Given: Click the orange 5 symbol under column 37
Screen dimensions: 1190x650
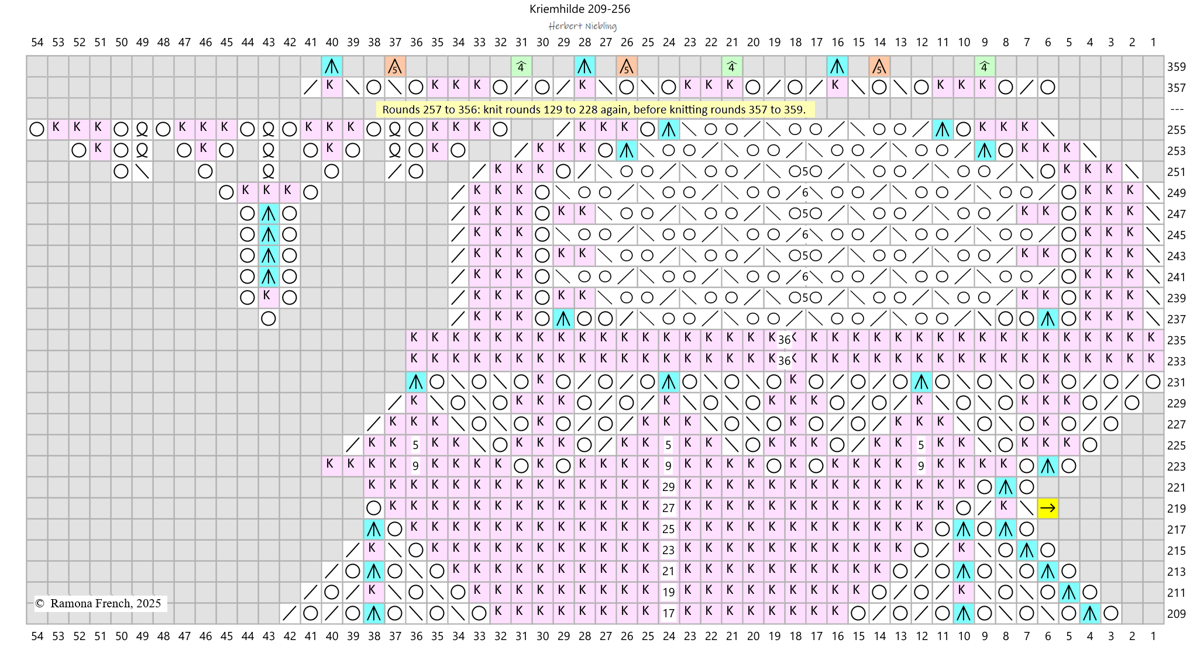Looking at the screenshot, I should tap(395, 67).
